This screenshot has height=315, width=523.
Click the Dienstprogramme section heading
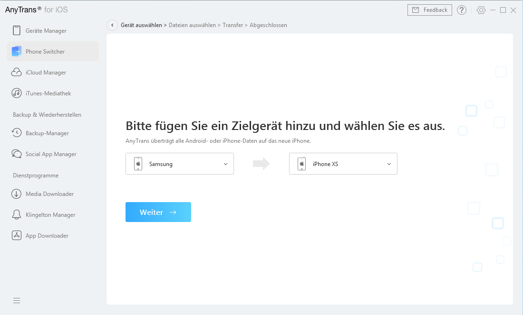(x=36, y=176)
